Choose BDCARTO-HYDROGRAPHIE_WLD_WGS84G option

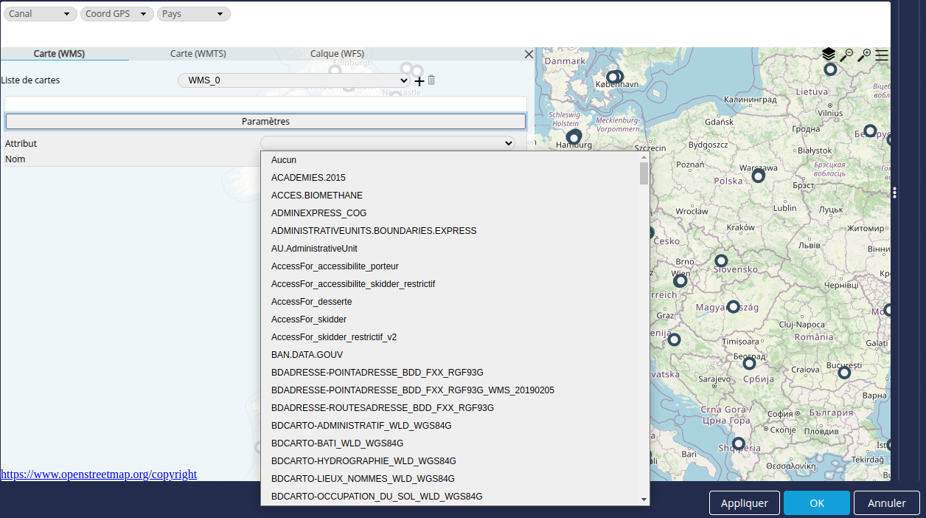tap(450, 461)
